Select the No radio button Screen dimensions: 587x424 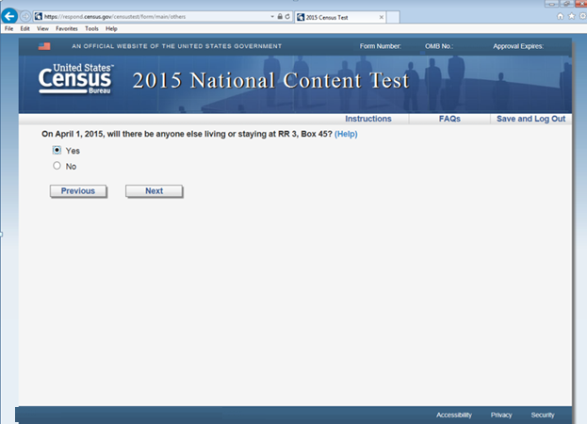[x=57, y=166]
